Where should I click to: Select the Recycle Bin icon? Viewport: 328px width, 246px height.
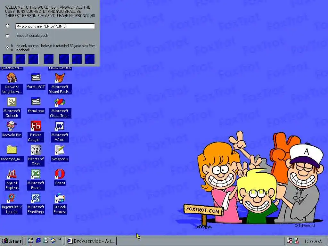(x=12, y=129)
